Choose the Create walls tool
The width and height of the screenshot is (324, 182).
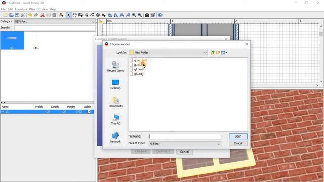[x=80, y=15]
